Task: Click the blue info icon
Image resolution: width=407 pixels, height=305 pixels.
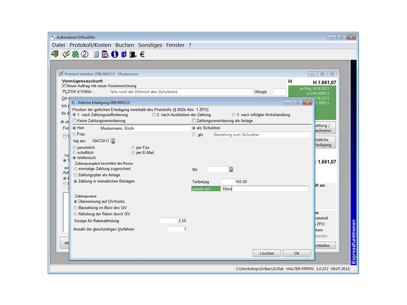Action: click(115, 54)
